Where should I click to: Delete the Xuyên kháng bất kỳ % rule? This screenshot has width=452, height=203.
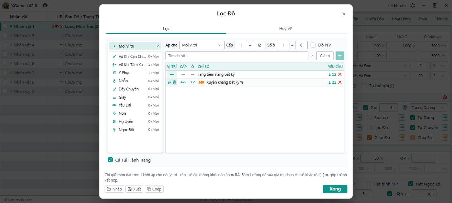point(340,82)
